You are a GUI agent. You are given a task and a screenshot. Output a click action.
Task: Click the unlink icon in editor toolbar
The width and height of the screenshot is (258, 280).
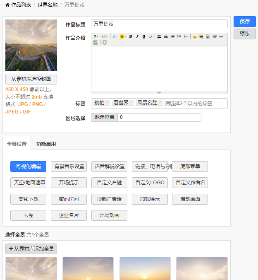coord(215,36)
